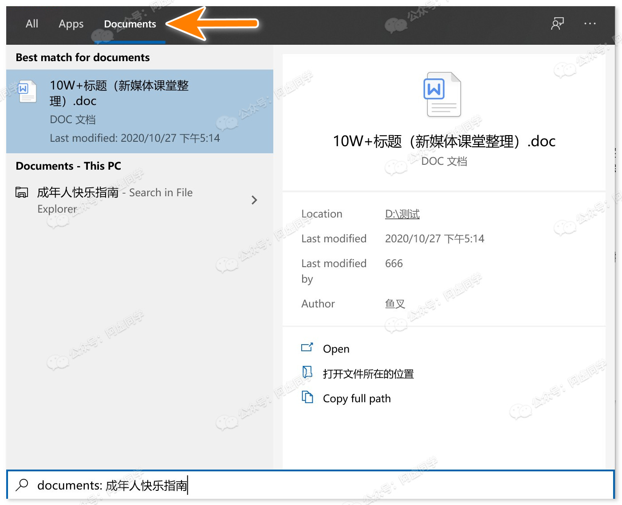
Task: Switch to the All tab
Action: (32, 24)
